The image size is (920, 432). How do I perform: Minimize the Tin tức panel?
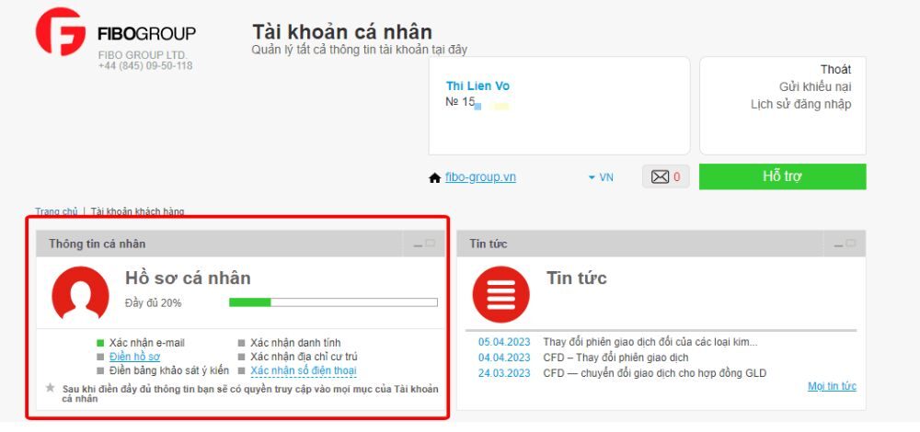[838, 244]
